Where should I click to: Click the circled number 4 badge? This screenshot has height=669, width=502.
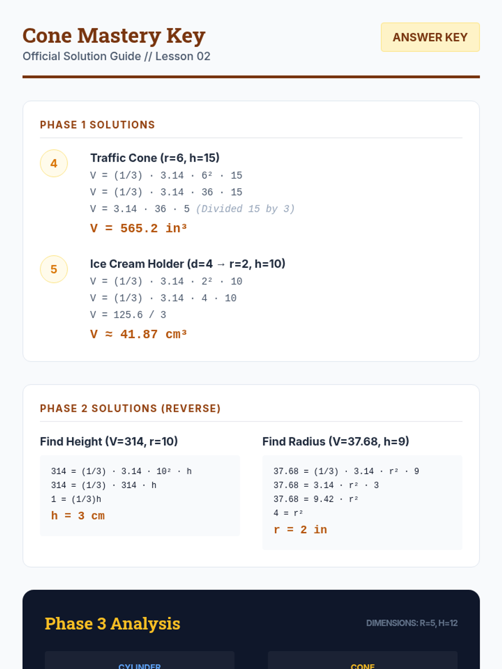point(54,163)
